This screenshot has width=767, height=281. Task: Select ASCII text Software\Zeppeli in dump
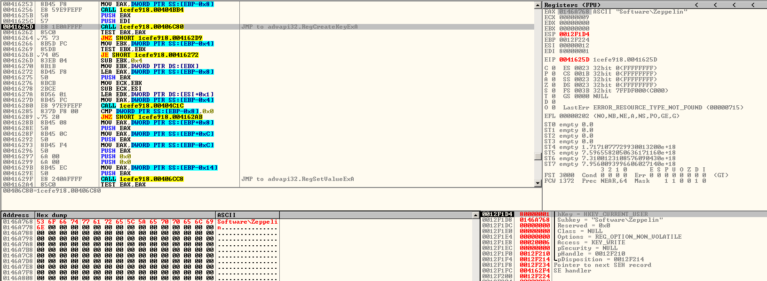(x=247, y=222)
